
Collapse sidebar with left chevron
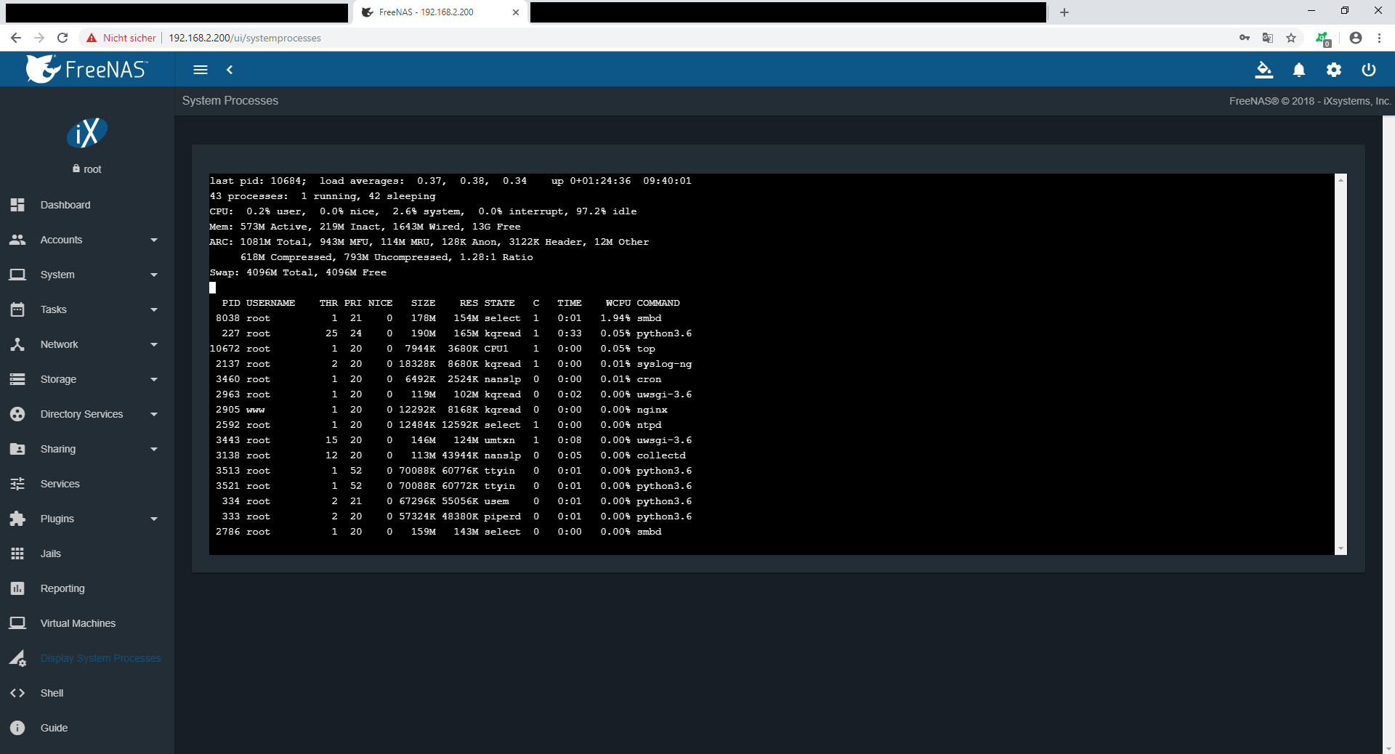(x=230, y=70)
